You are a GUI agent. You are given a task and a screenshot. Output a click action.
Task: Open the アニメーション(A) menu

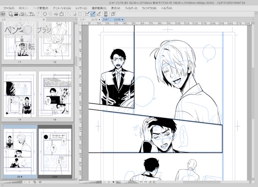point(62,8)
